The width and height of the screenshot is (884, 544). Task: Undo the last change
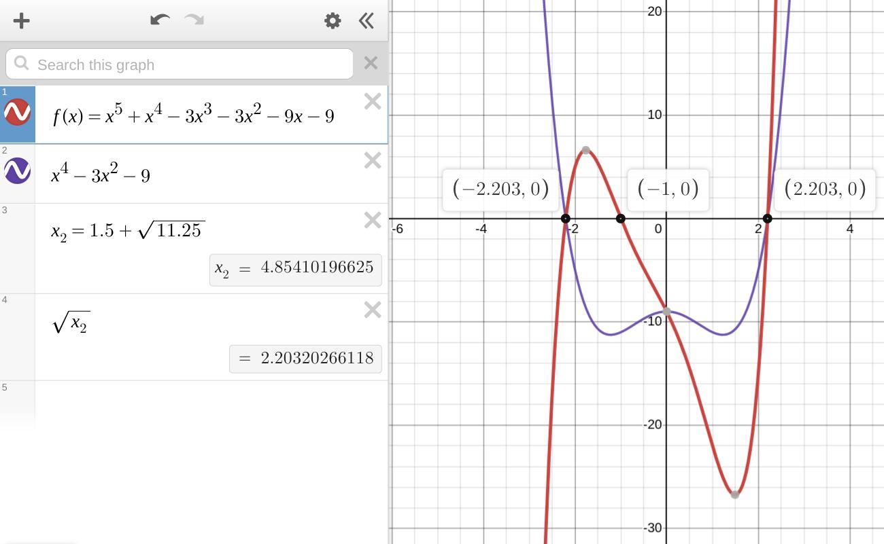160,20
